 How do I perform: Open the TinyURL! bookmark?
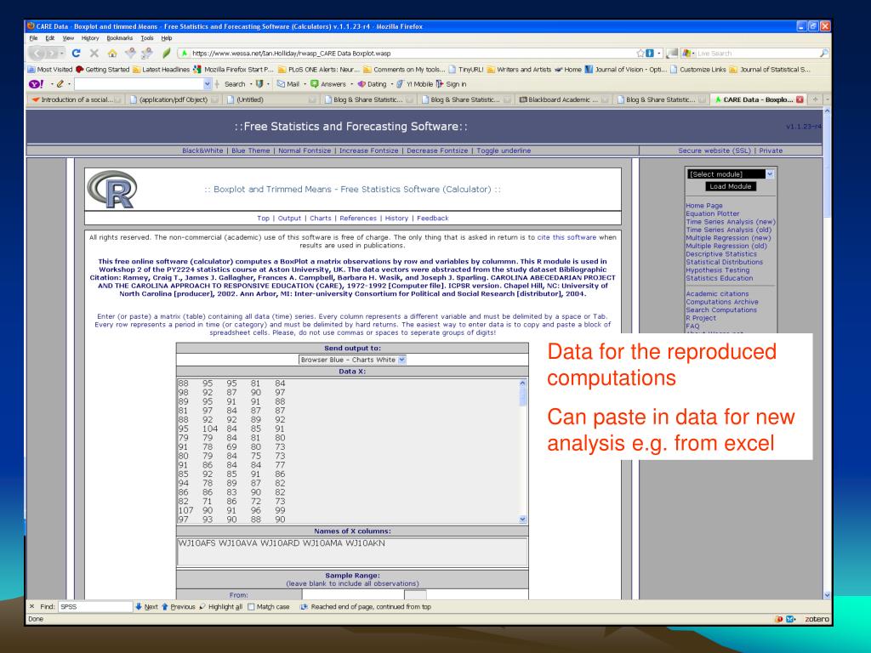465,70
